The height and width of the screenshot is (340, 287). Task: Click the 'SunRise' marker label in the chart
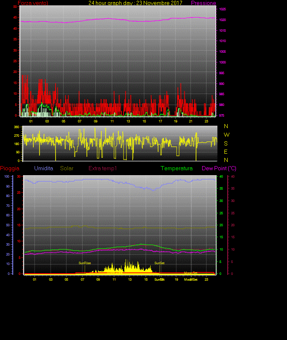[x=85, y=263]
